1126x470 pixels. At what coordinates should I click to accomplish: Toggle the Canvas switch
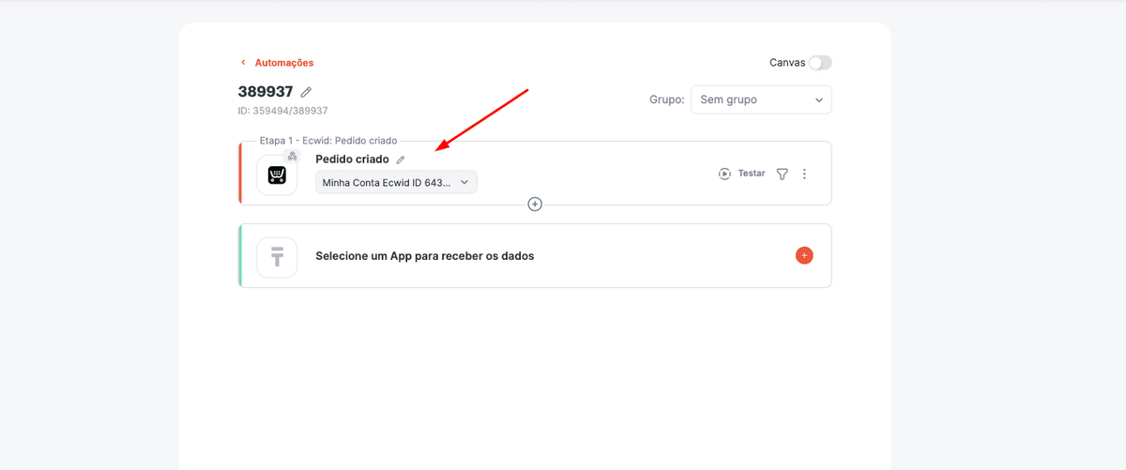coord(820,63)
